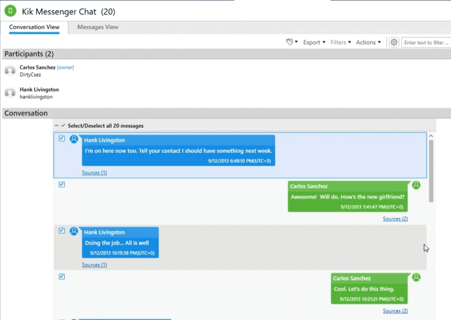The image size is (451, 320).
Task: Toggle Select/Deselect all 20 messages
Action: (x=63, y=126)
